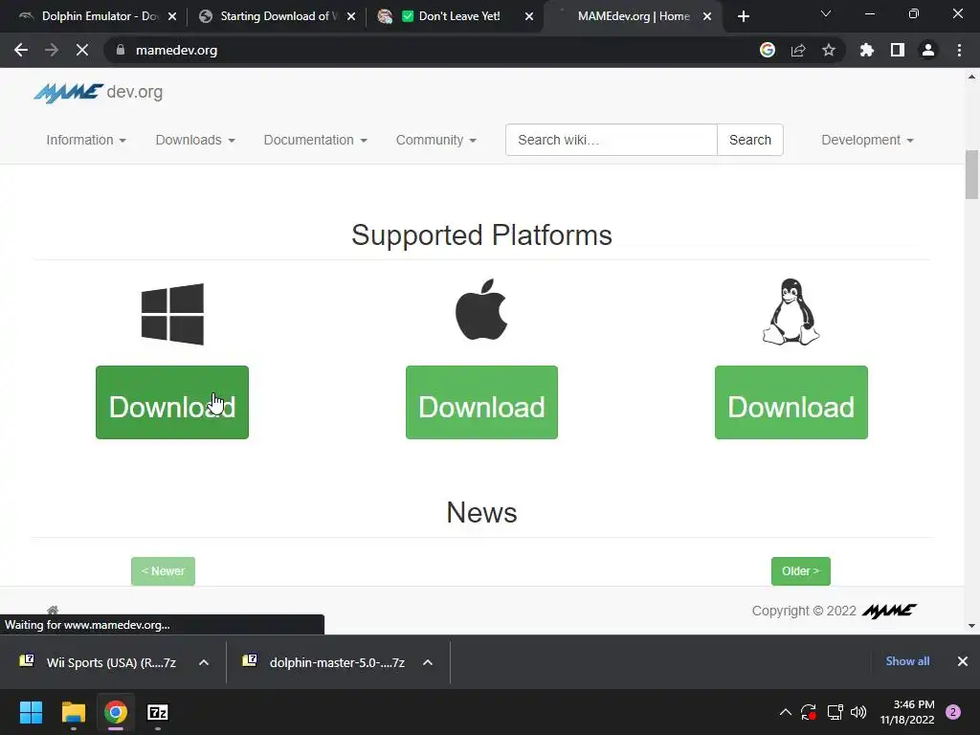Open options for Wii Sports download

[x=204, y=662]
